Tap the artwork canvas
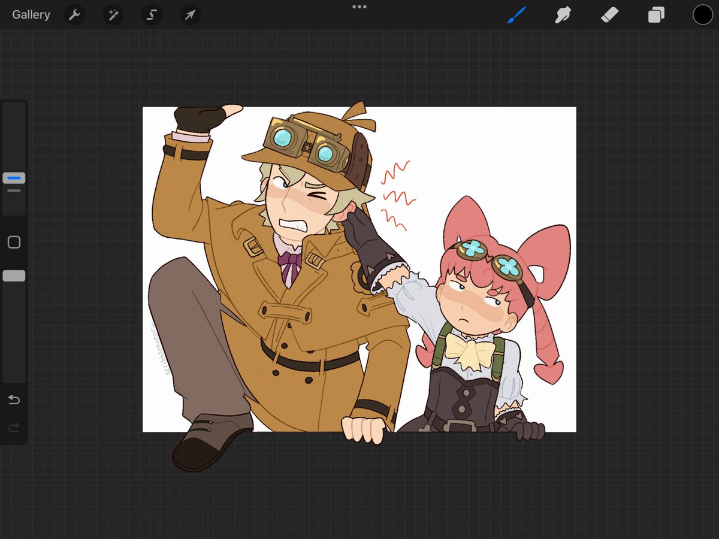Screen dimensions: 719x539 359,269
